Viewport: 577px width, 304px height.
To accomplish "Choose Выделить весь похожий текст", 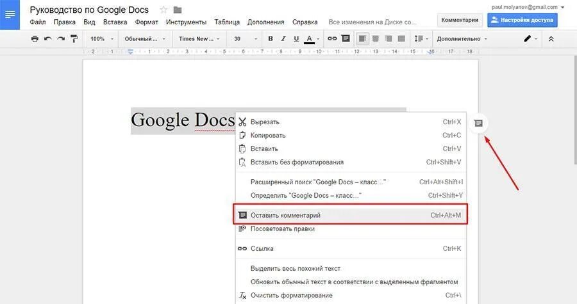I will pyautogui.click(x=351, y=268).
